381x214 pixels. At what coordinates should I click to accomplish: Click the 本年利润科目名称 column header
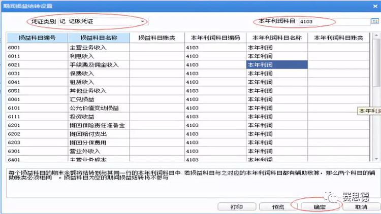click(x=277, y=38)
